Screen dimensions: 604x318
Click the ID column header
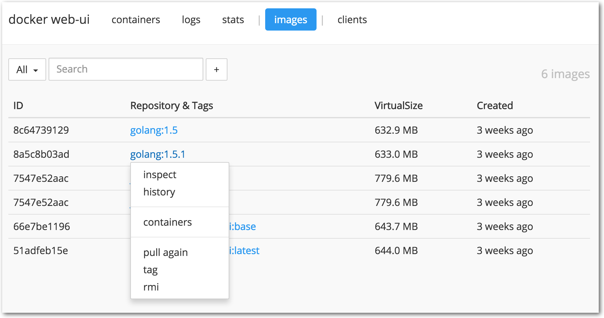[18, 106]
